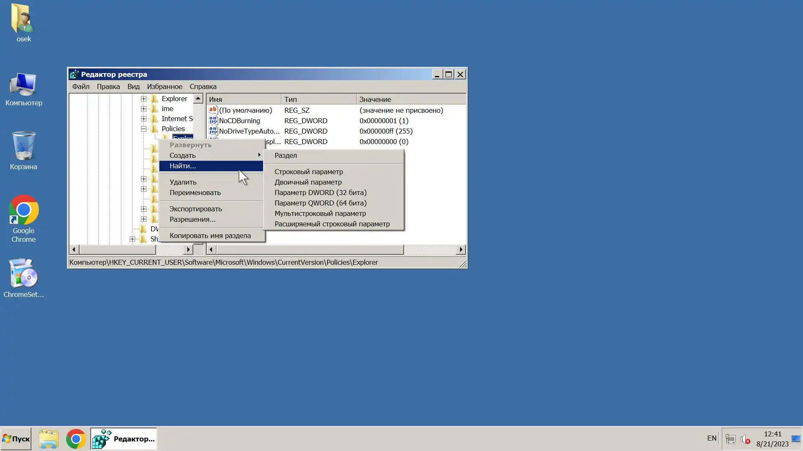Open the Избранное menu
The height and width of the screenshot is (451, 803).
point(164,86)
